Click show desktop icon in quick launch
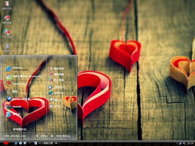This screenshot has width=195, height=146. 25,143
